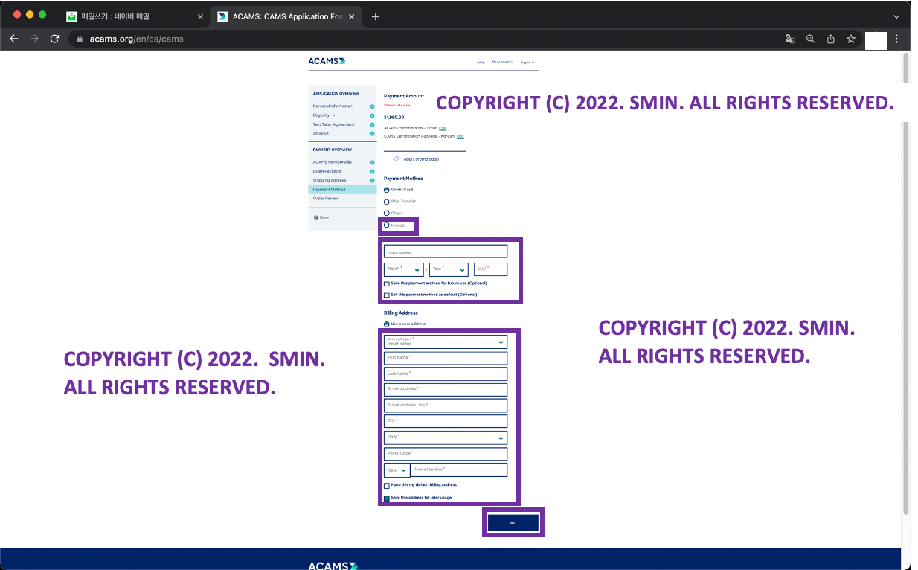The width and height of the screenshot is (918, 570).
Task: Check Make this my default billing address
Action: coord(387,485)
